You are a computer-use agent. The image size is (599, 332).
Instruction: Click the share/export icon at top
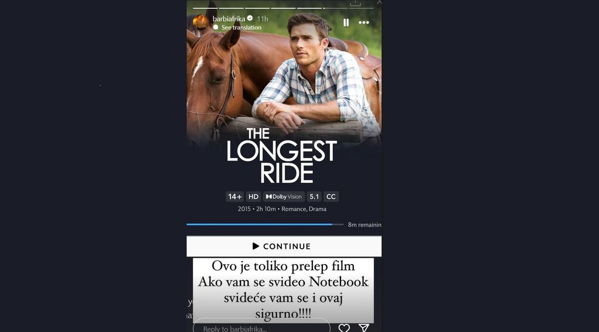pyautogui.click(x=355, y=3)
